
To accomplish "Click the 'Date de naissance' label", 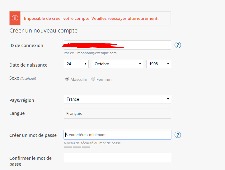I will click(x=28, y=65).
